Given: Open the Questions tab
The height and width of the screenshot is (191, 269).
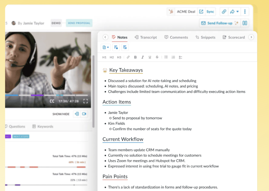Looking at the screenshot, I should [x=15, y=126].
